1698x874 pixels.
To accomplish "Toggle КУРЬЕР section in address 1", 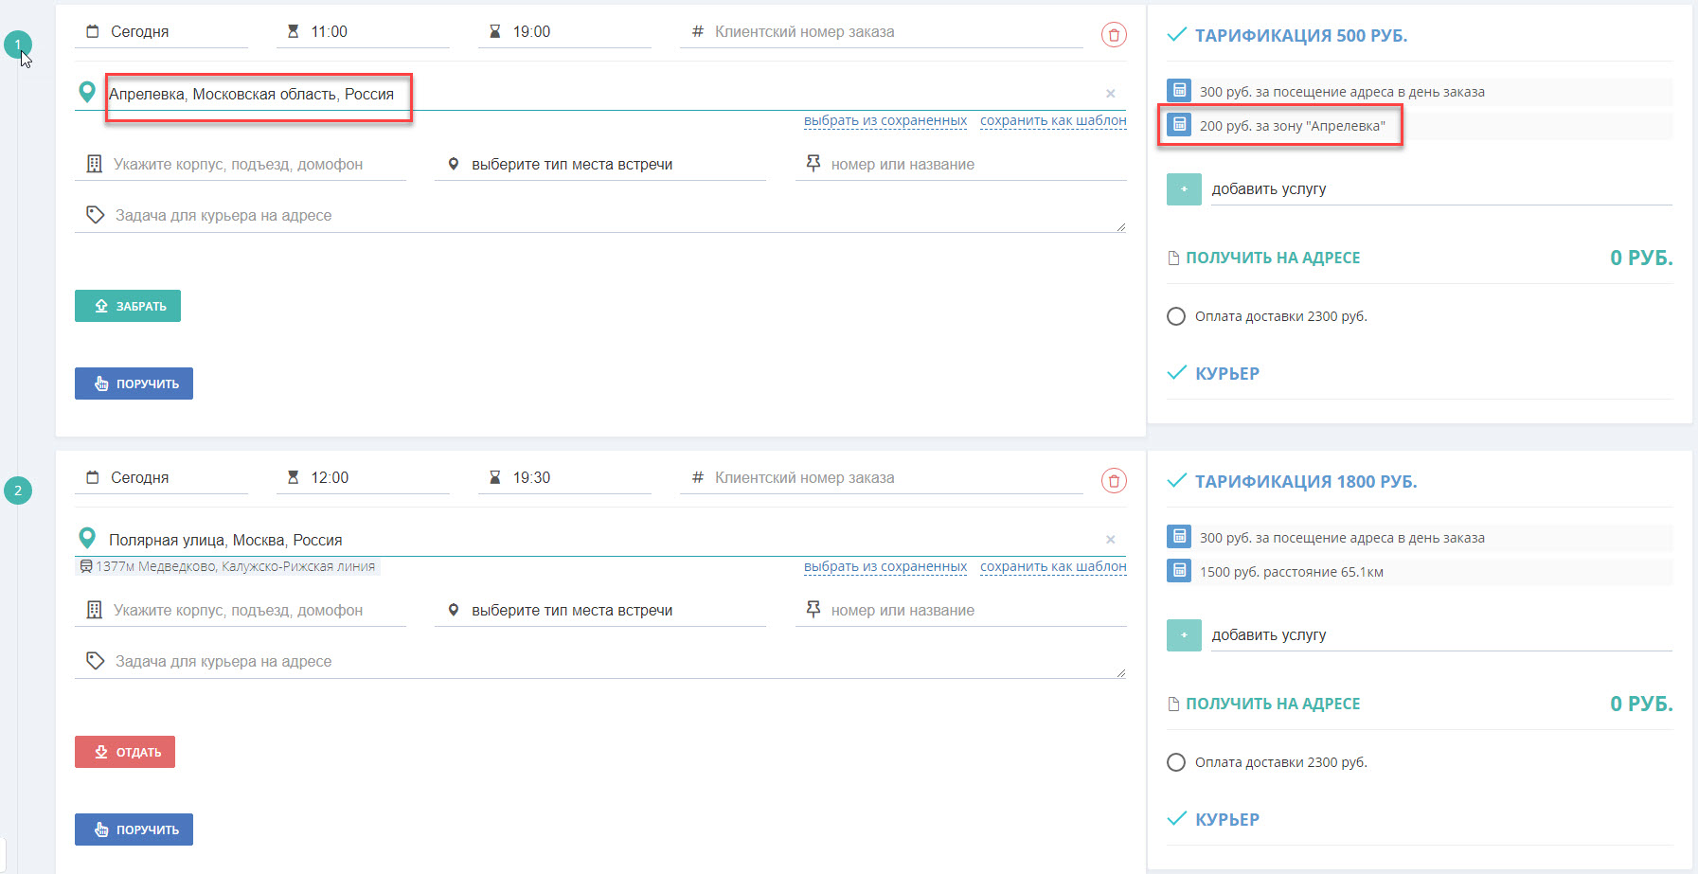I will (x=1213, y=374).
